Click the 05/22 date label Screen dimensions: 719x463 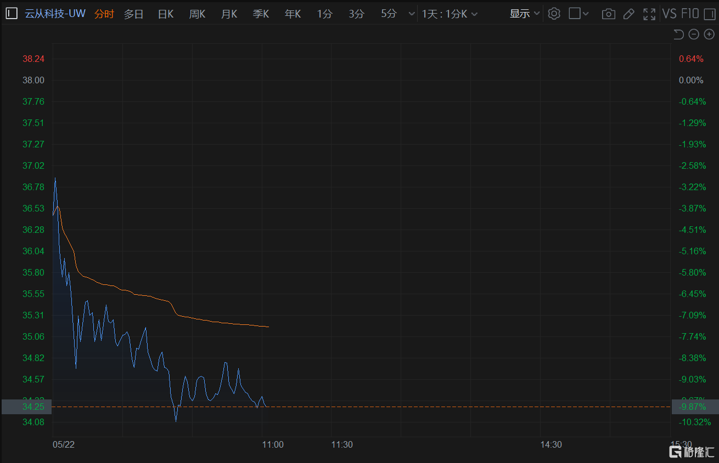point(63,444)
